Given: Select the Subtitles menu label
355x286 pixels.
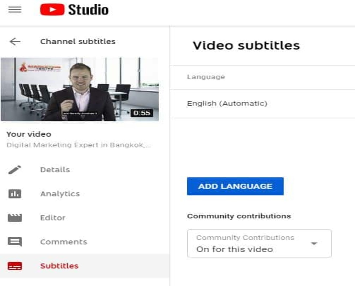Looking at the screenshot, I should [x=59, y=266].
